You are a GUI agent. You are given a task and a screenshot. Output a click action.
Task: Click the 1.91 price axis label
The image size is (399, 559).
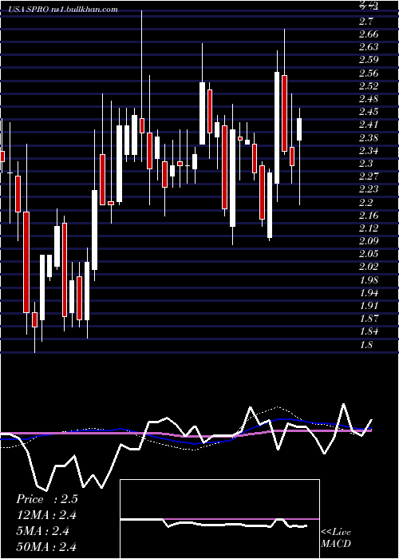(369, 306)
